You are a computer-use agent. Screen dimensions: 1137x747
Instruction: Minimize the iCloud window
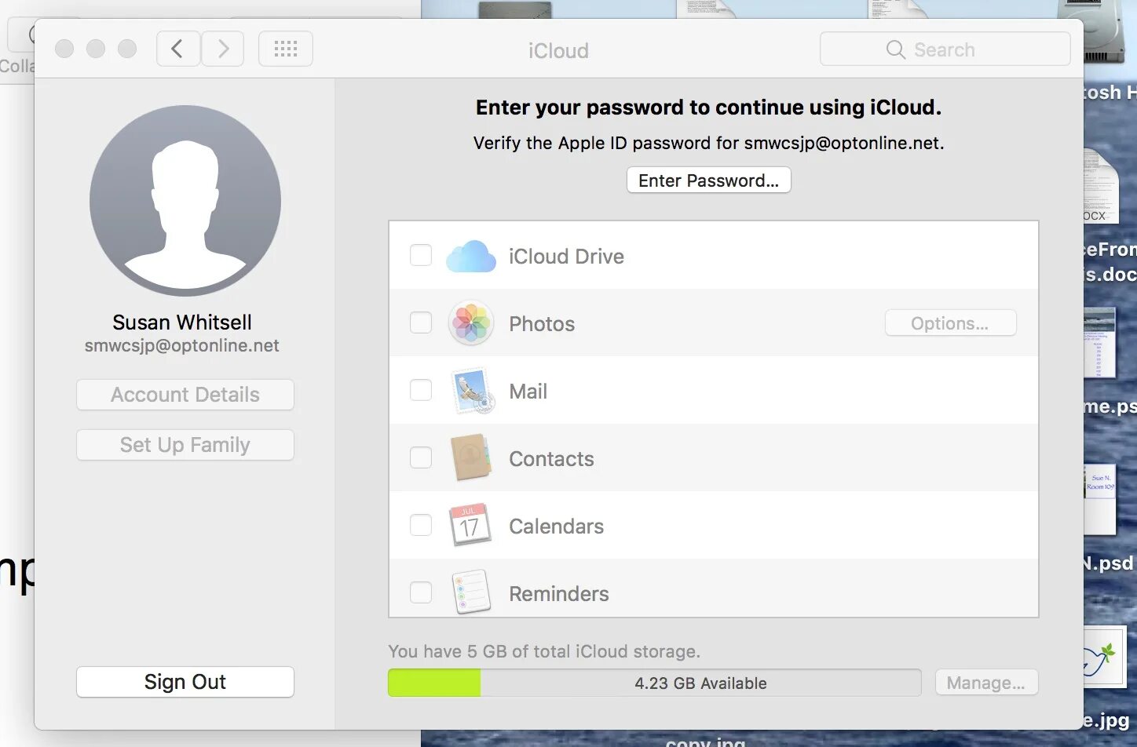(96, 49)
